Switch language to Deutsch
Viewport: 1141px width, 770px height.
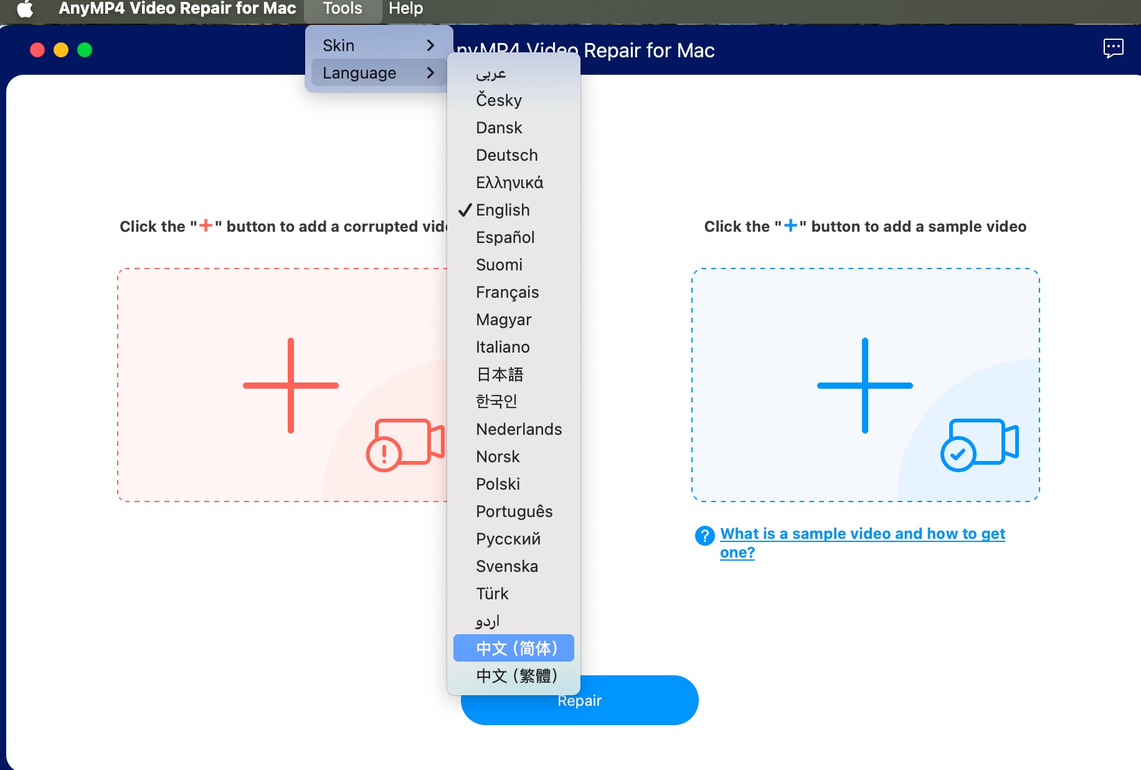point(506,155)
